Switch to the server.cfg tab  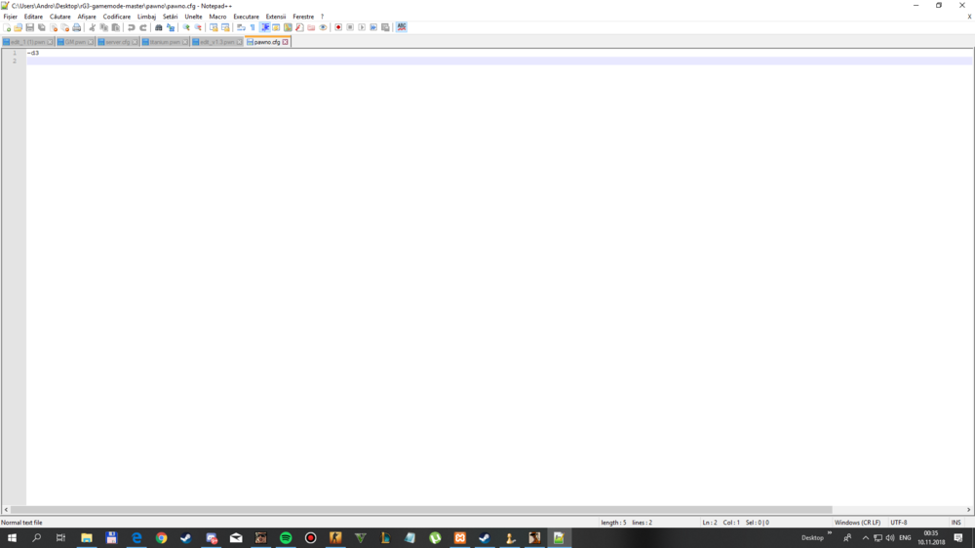[x=118, y=42]
